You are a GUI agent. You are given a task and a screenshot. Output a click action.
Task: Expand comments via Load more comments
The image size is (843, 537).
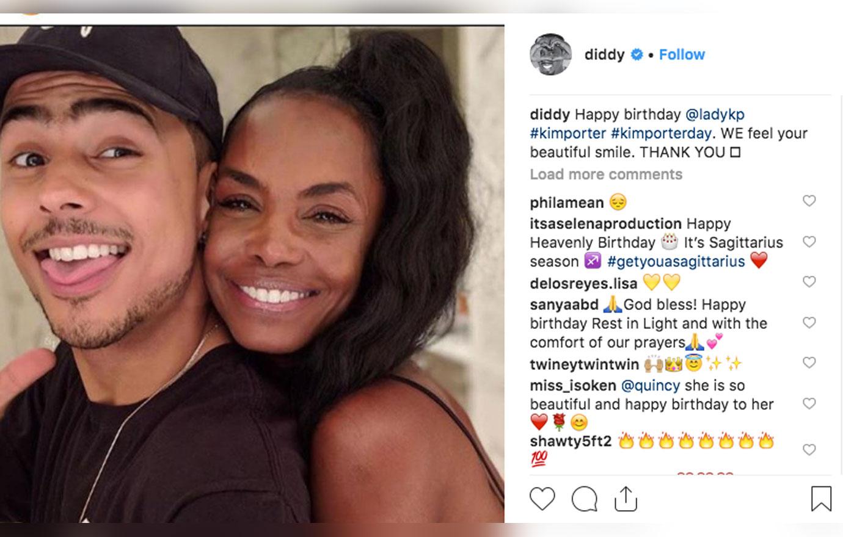tap(607, 174)
